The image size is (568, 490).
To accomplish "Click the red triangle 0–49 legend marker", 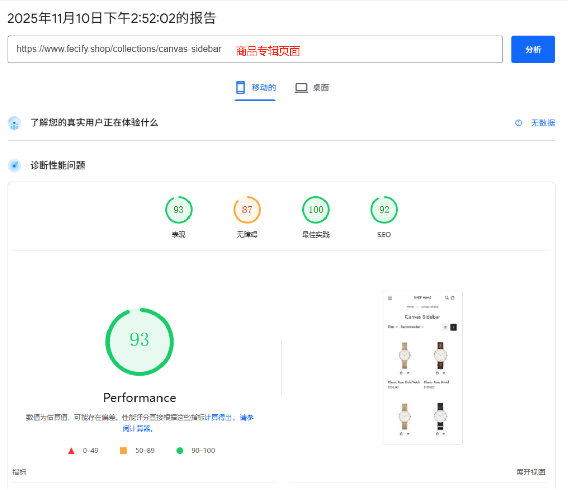I will 71,451.
